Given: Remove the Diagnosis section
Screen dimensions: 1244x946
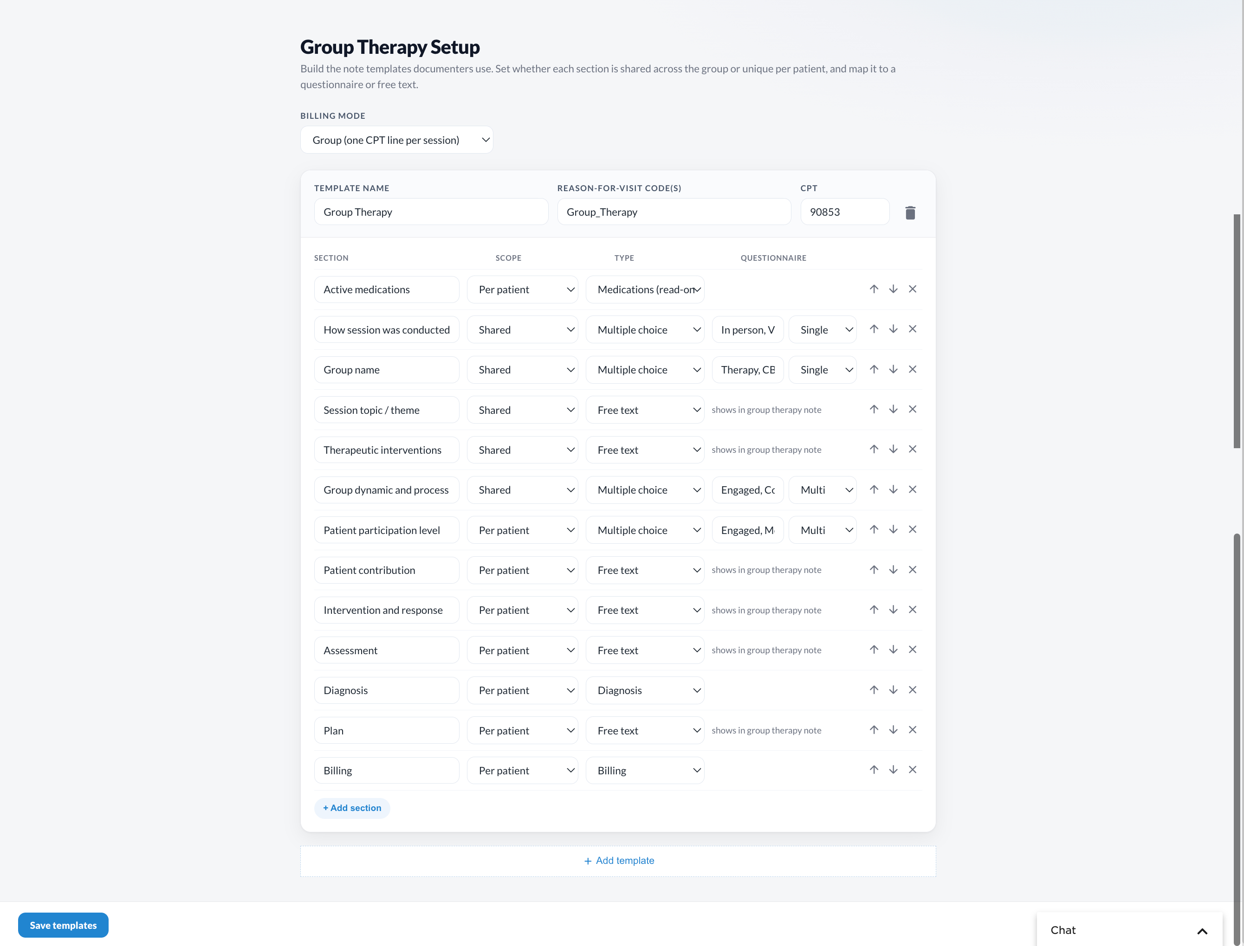Looking at the screenshot, I should 913,690.
